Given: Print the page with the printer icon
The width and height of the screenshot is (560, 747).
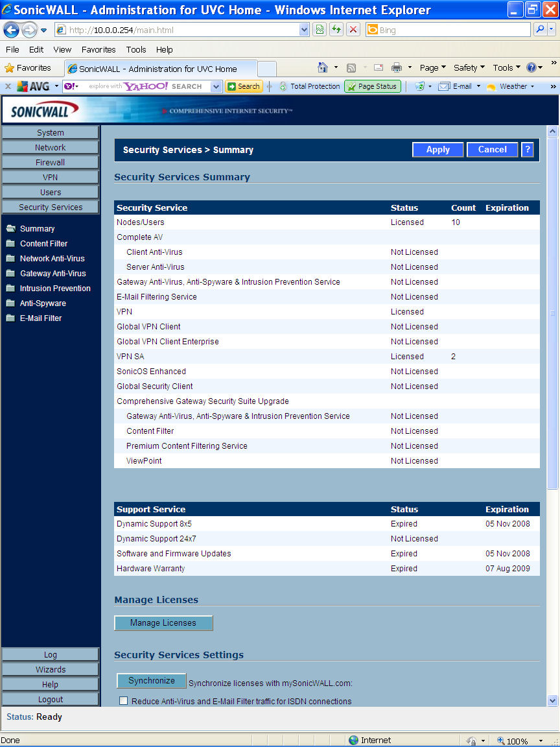Looking at the screenshot, I should [x=396, y=67].
